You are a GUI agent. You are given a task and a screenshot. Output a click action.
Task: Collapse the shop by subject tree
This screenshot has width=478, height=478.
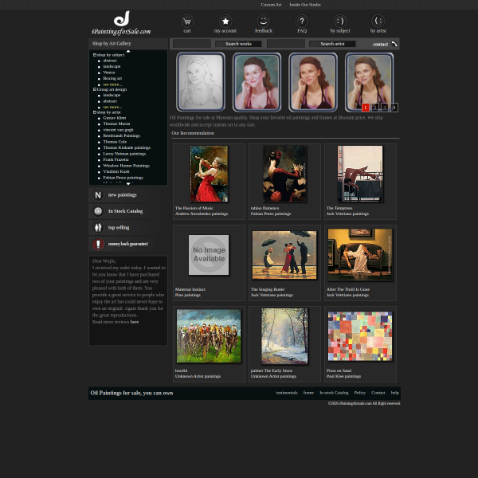(95, 55)
